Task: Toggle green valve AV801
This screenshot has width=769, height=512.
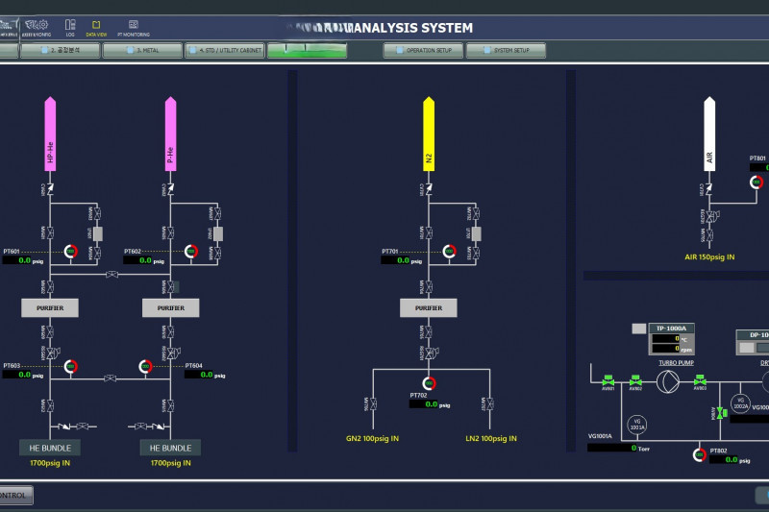Action: [608, 381]
